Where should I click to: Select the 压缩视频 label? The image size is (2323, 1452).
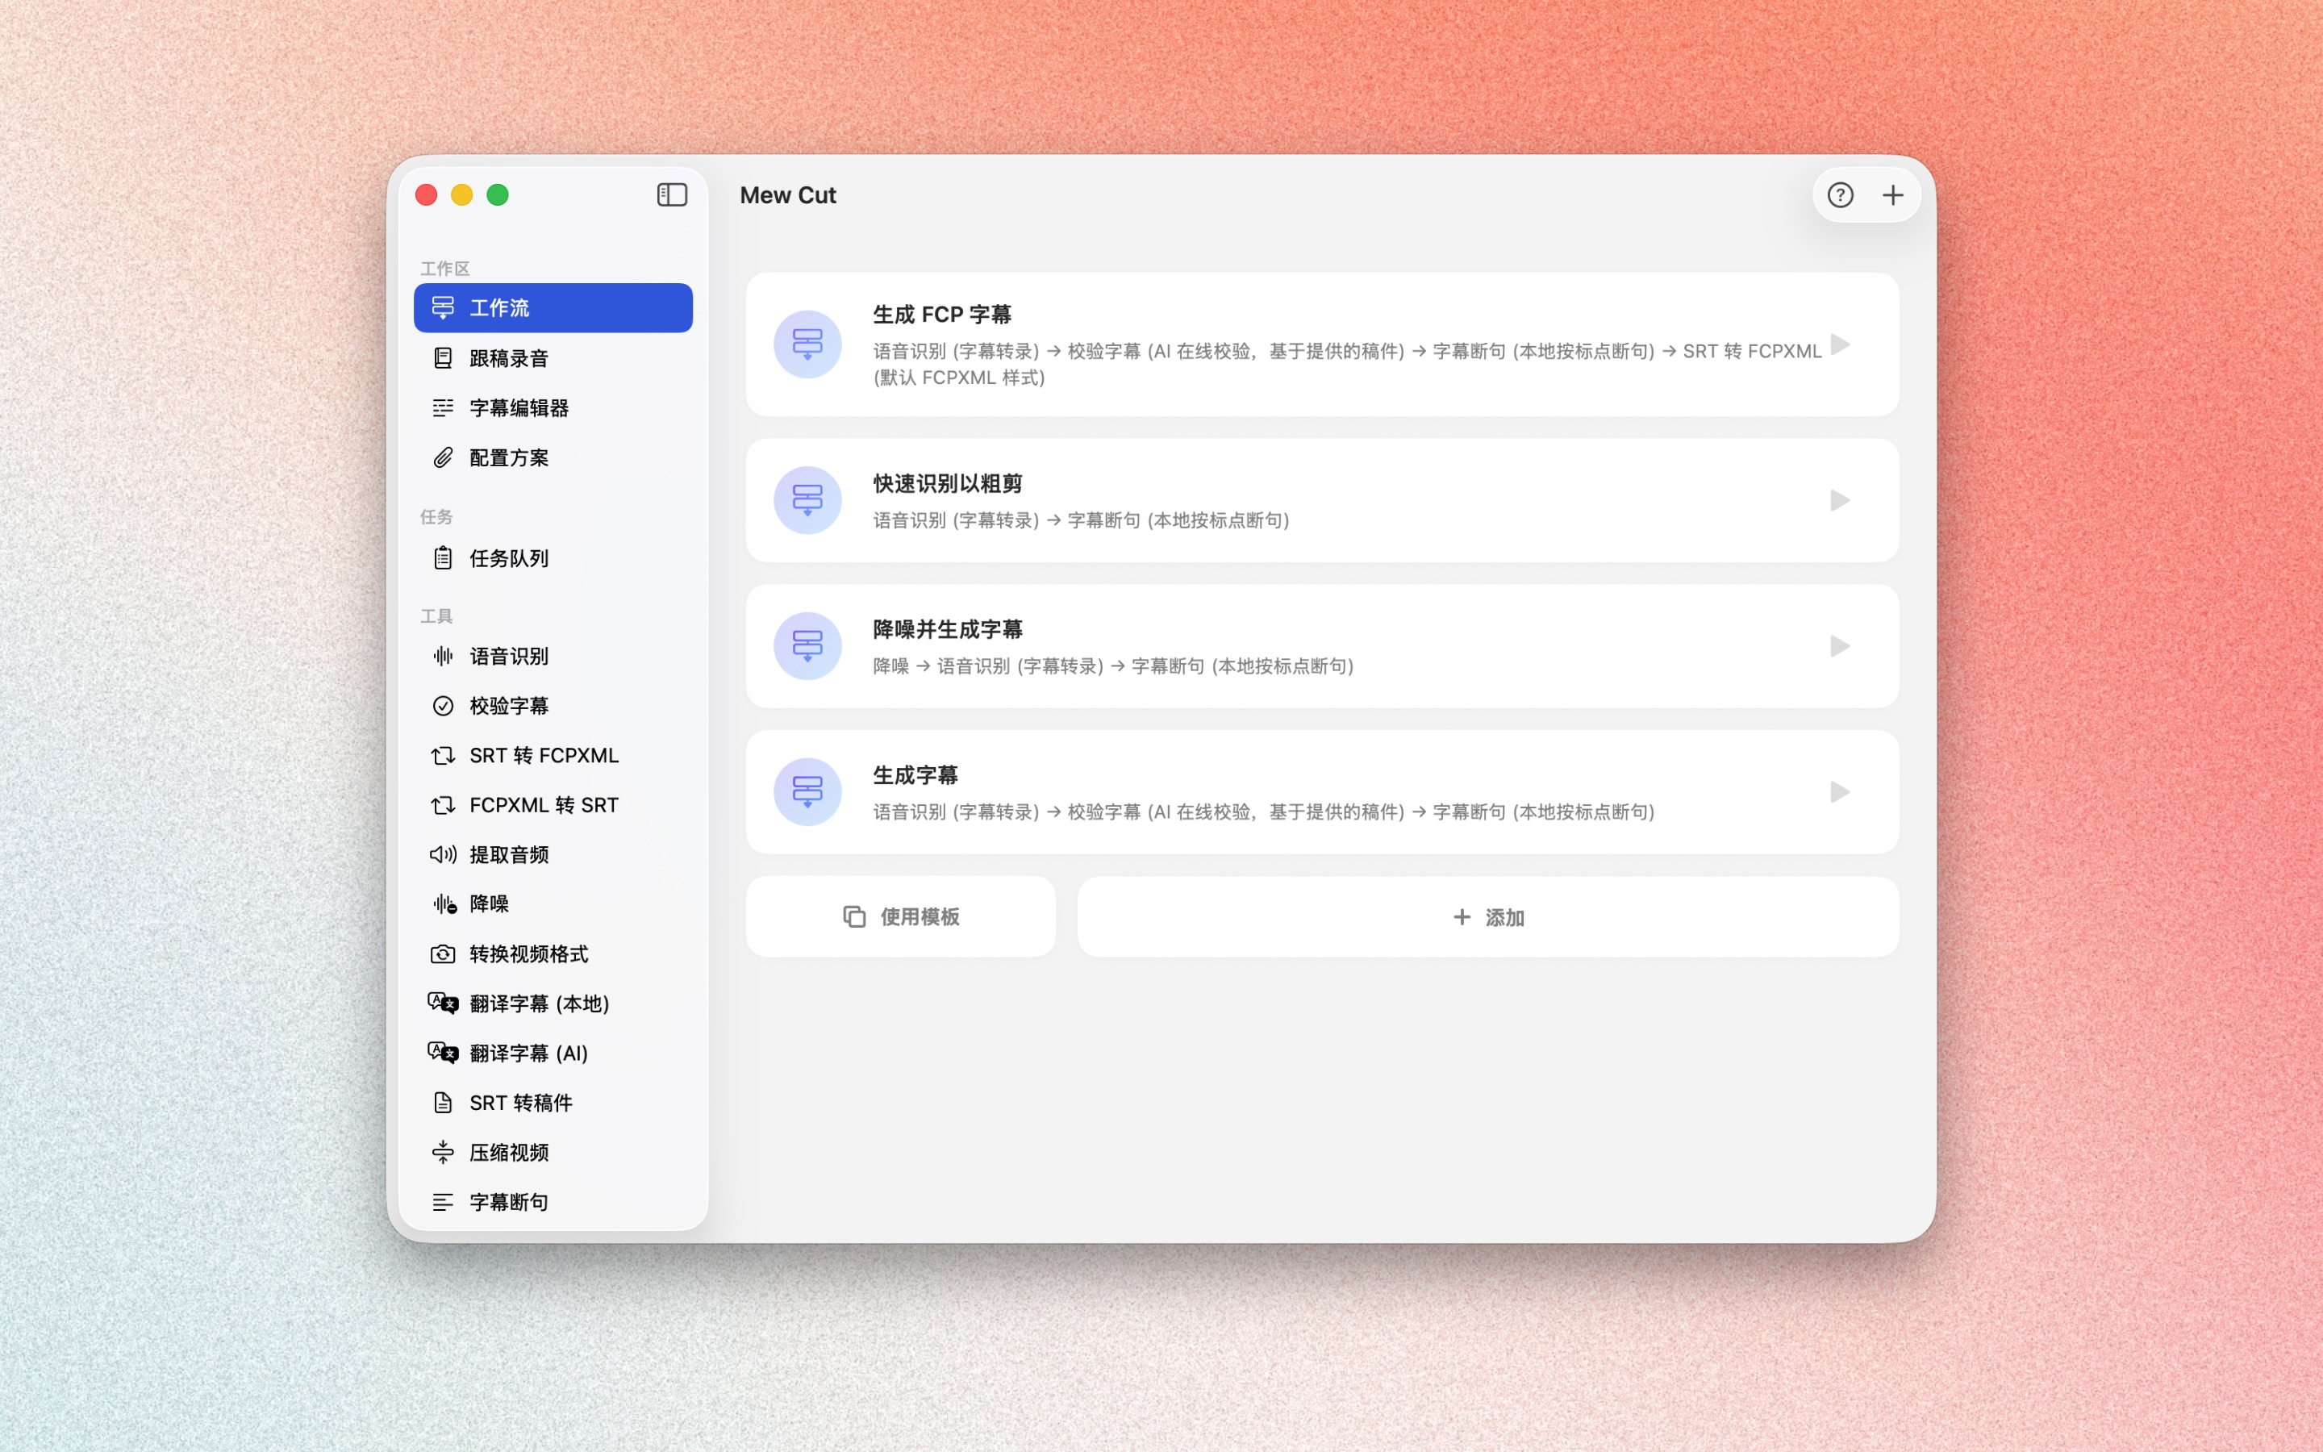tap(509, 1153)
